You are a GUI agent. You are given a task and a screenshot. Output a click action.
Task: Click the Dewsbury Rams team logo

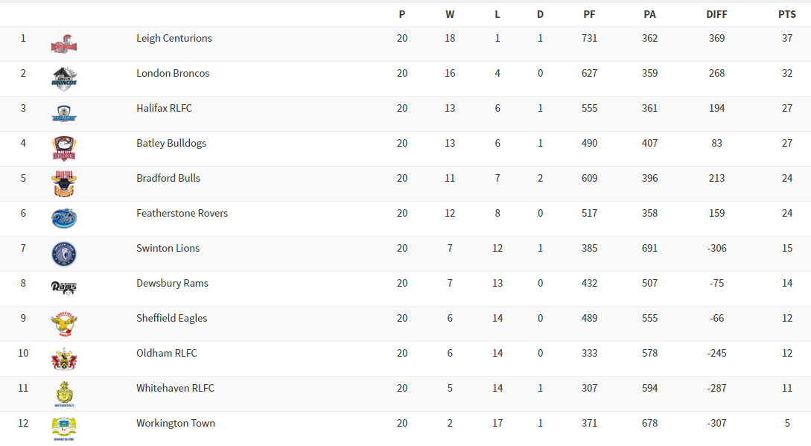[64, 287]
